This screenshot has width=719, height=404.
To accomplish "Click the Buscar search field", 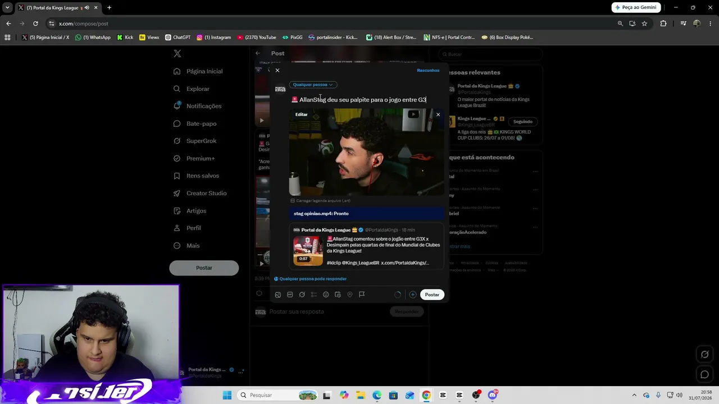I will (490, 54).
